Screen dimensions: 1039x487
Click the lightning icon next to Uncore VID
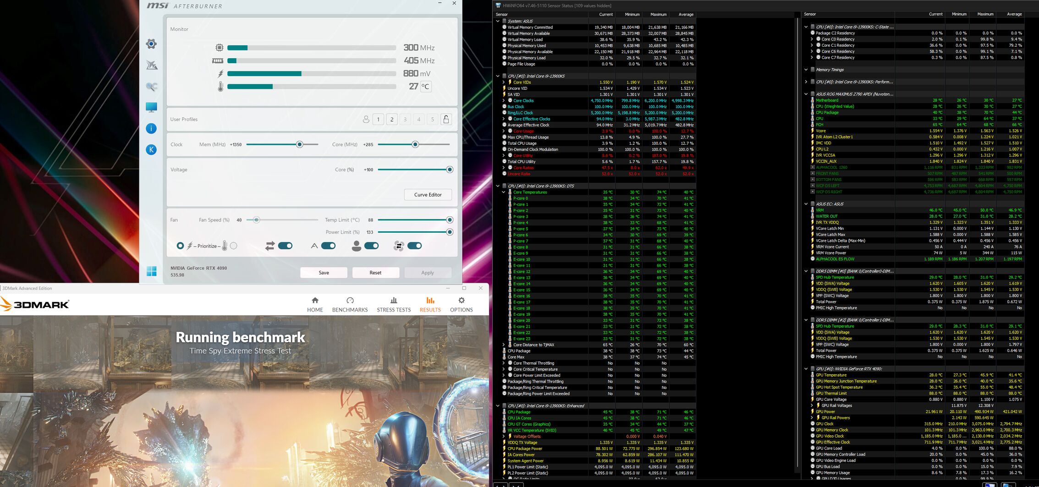504,88
